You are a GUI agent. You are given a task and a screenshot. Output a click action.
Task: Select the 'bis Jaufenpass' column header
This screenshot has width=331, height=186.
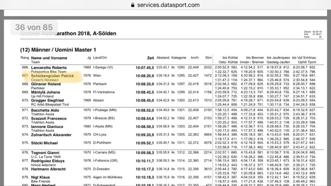(278, 57)
